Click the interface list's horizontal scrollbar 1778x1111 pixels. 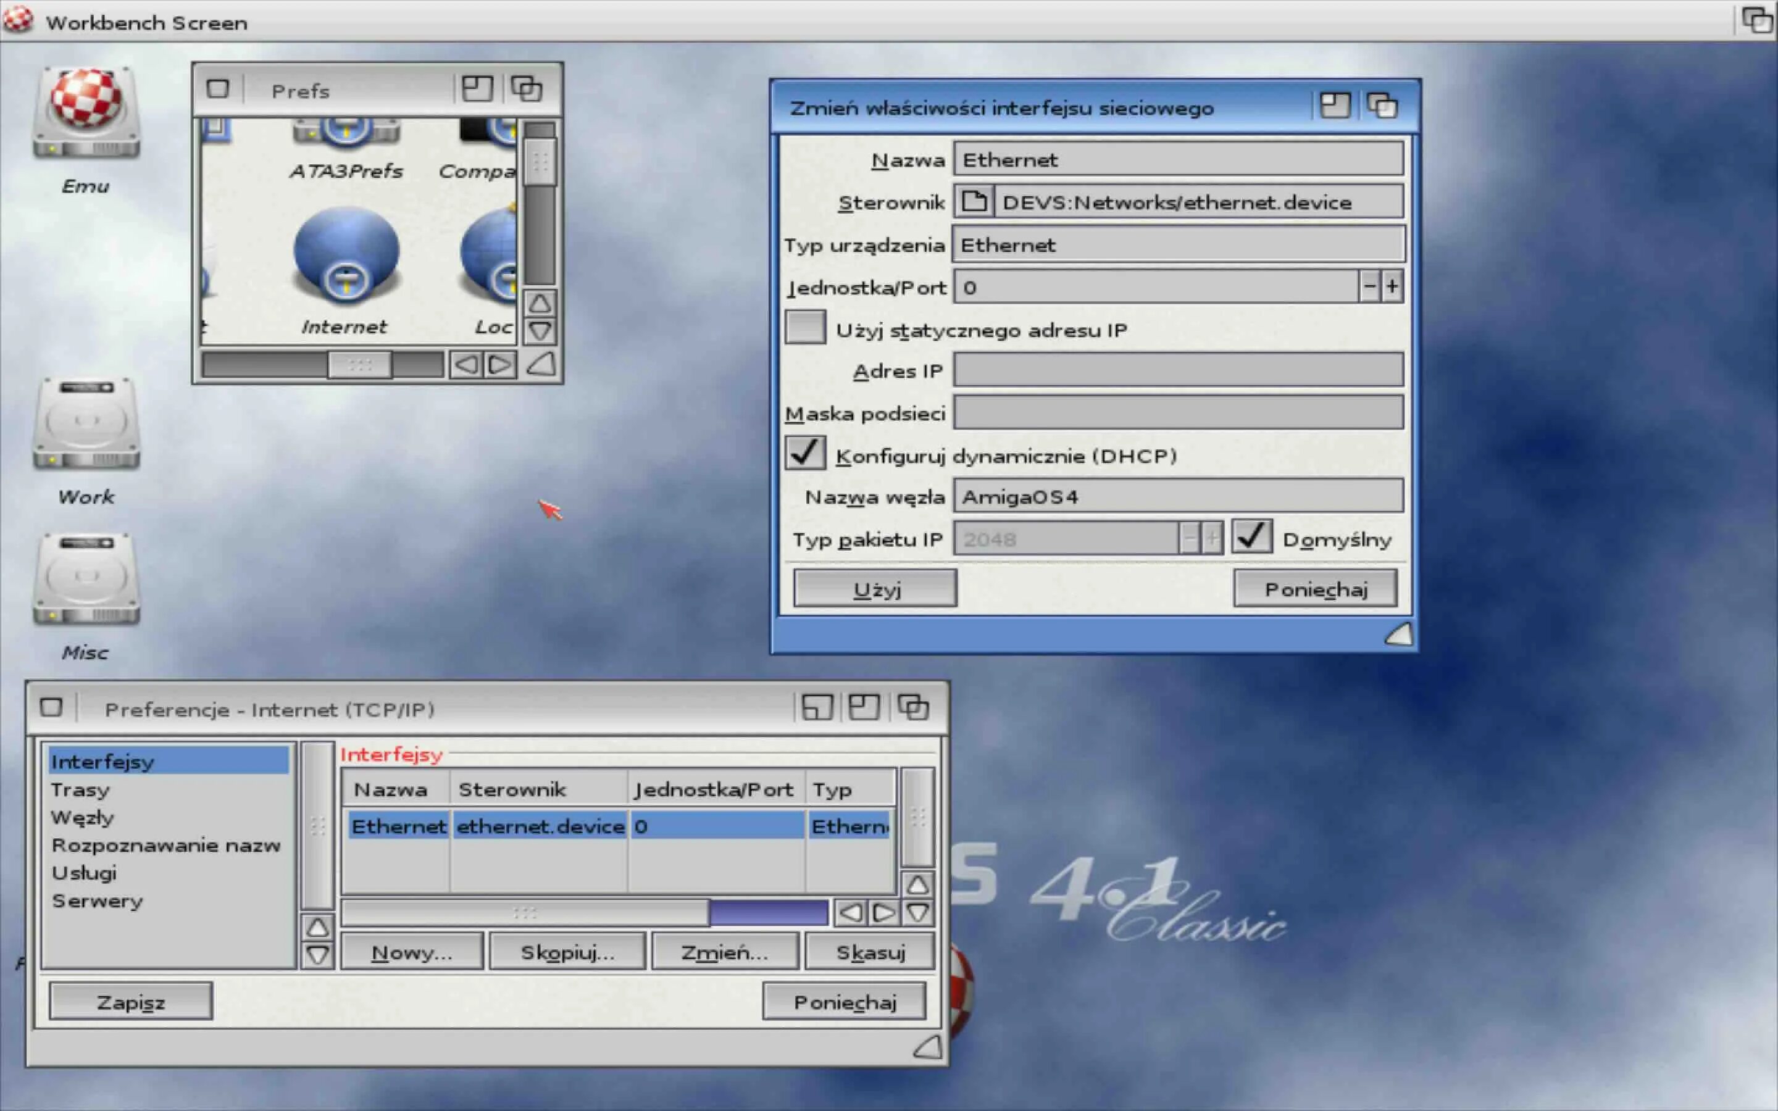[525, 913]
